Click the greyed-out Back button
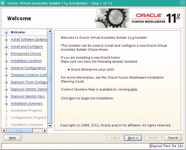 click(115, 138)
